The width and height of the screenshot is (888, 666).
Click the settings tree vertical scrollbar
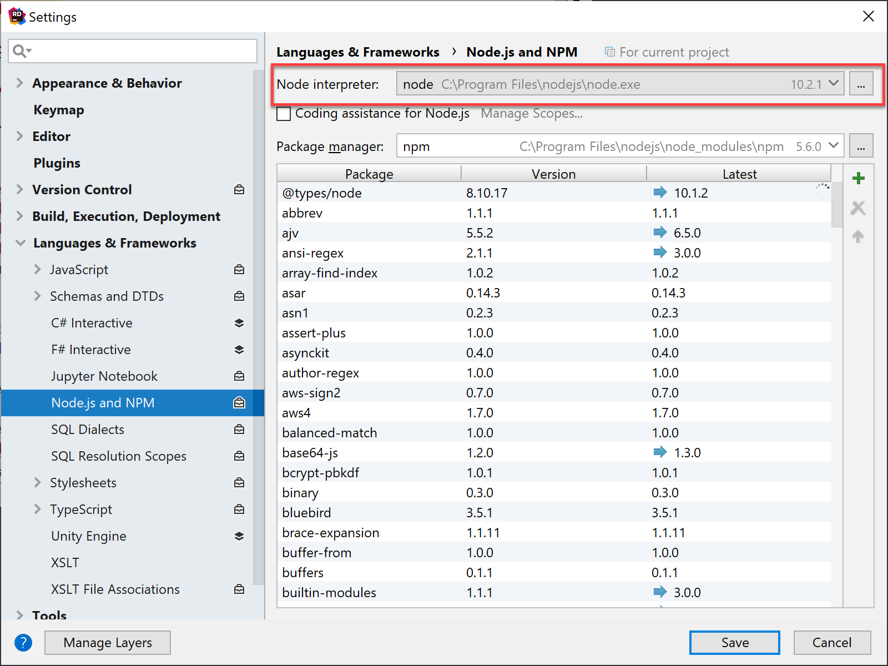click(258, 327)
